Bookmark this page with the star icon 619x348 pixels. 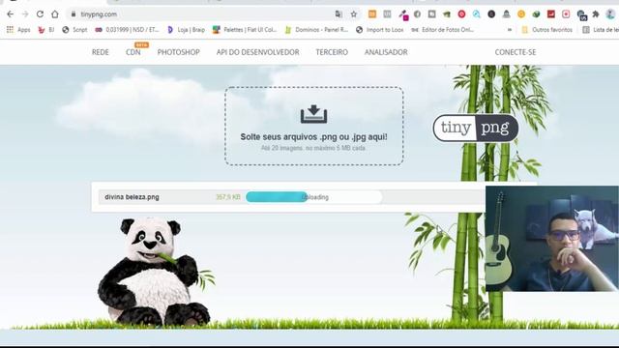[x=354, y=14]
